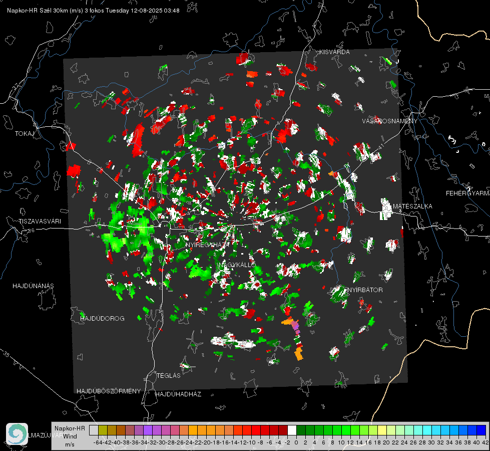Pick the bright red swatch above -10
Viewport: 490px width, 451px height.
click(256, 430)
